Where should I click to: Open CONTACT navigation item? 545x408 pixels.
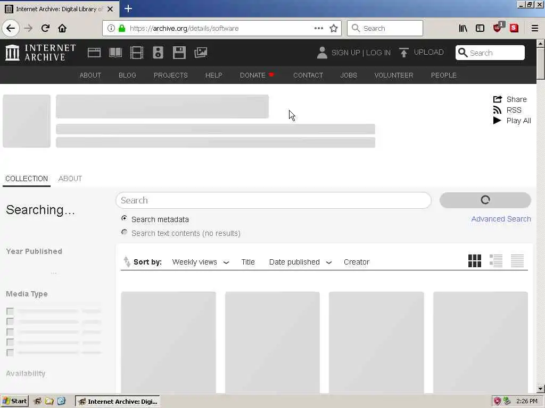(308, 75)
